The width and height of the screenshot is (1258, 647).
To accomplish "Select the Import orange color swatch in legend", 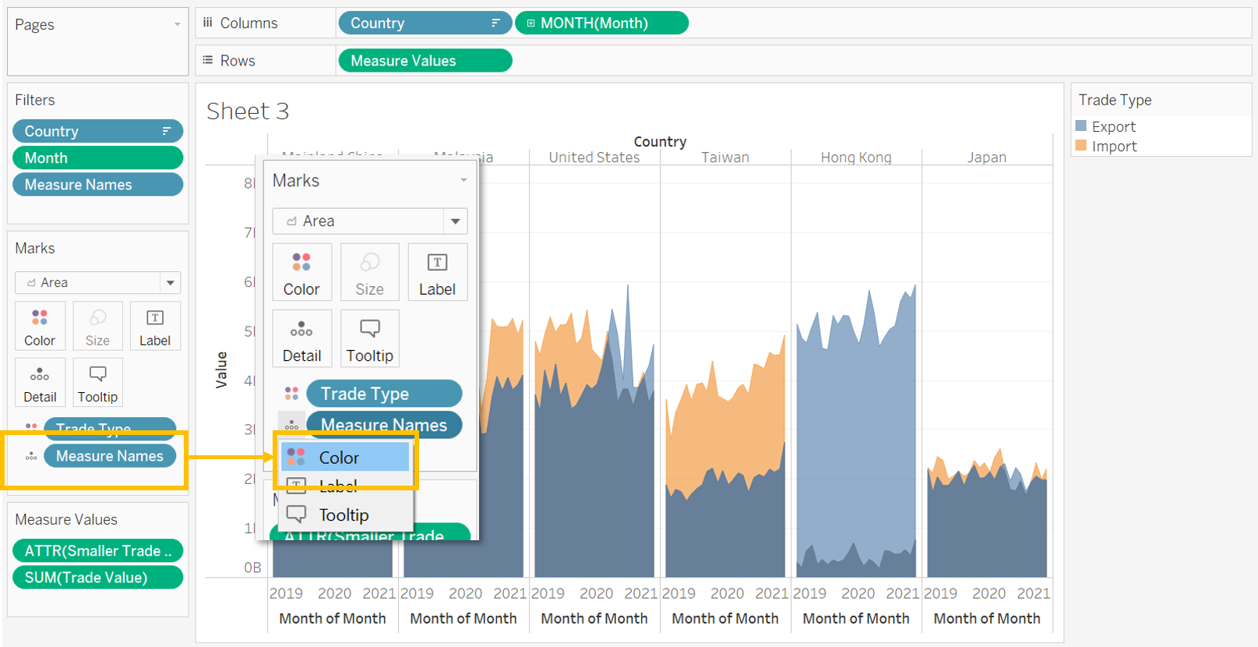I will pos(1080,146).
